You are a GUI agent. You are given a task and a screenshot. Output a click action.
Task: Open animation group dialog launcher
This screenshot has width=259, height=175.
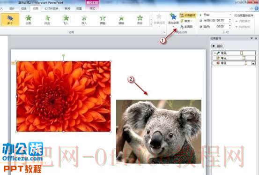click(164, 32)
